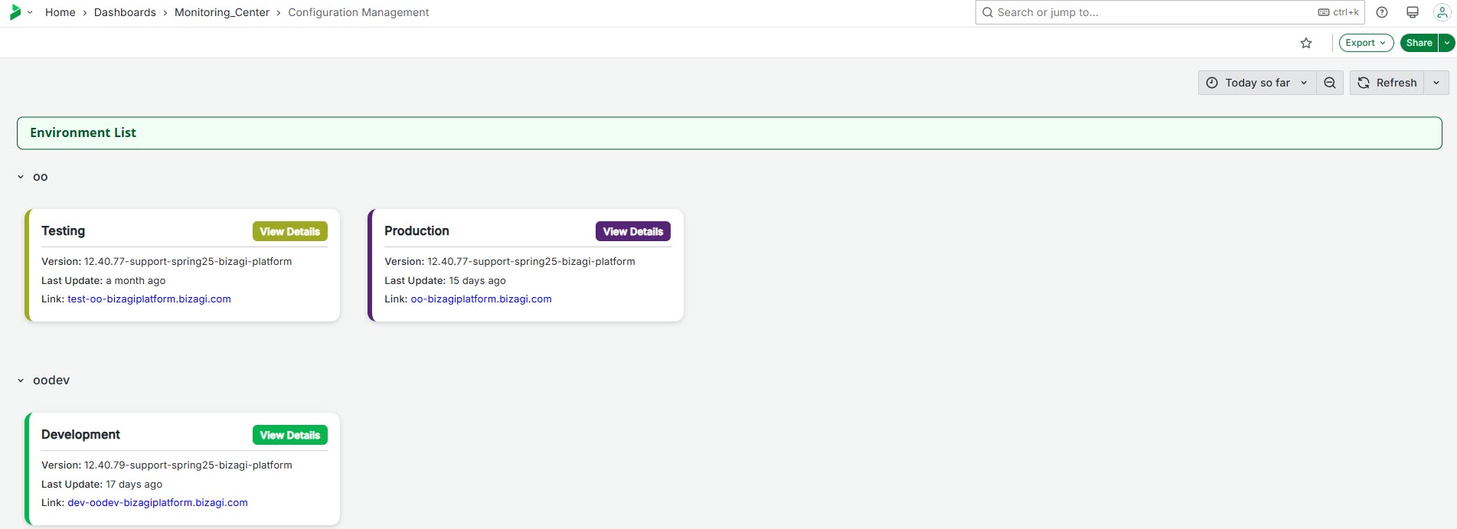
Task: Click the Development card title
Action: pos(80,435)
